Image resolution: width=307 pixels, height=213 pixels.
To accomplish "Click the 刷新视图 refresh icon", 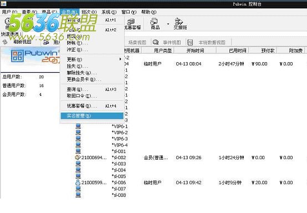I will click(x=5, y=42).
